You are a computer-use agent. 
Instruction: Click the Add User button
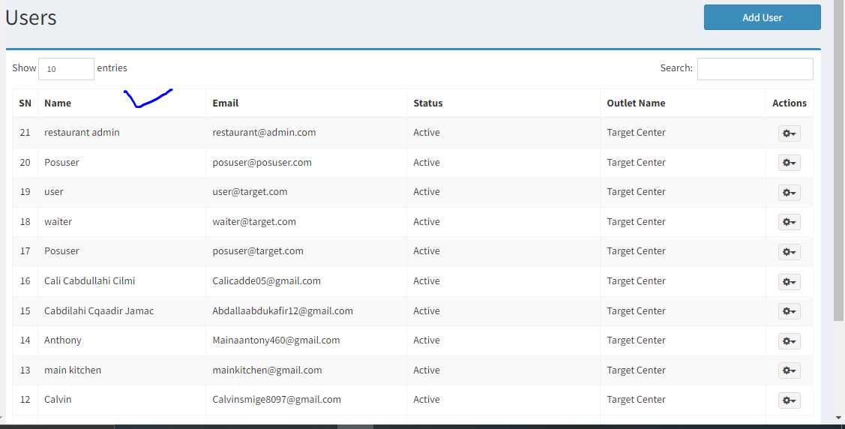pos(762,17)
